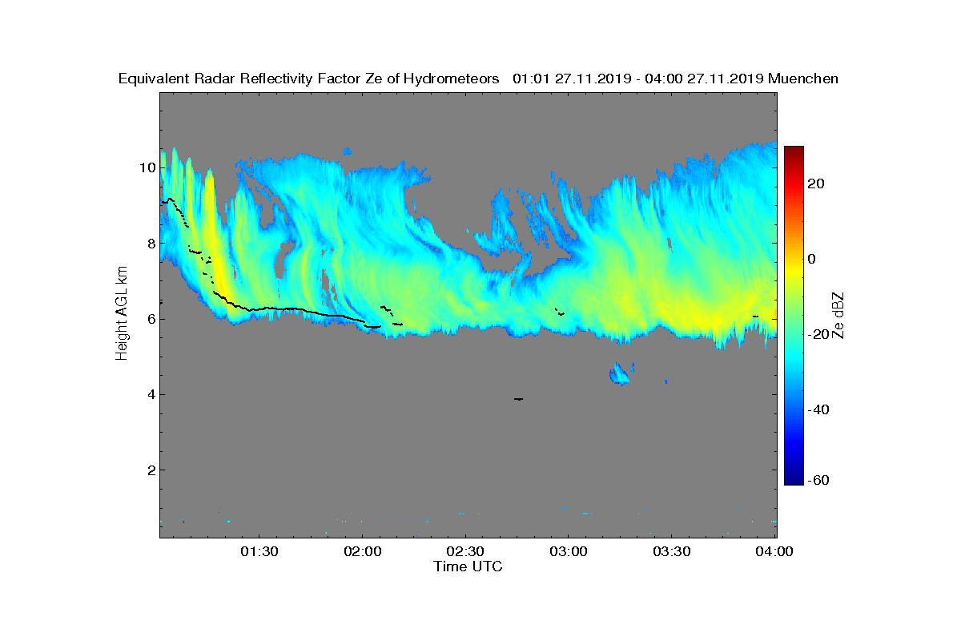Click the 03:00 time tick label
This screenshot has height=641, width=961.
click(x=569, y=551)
